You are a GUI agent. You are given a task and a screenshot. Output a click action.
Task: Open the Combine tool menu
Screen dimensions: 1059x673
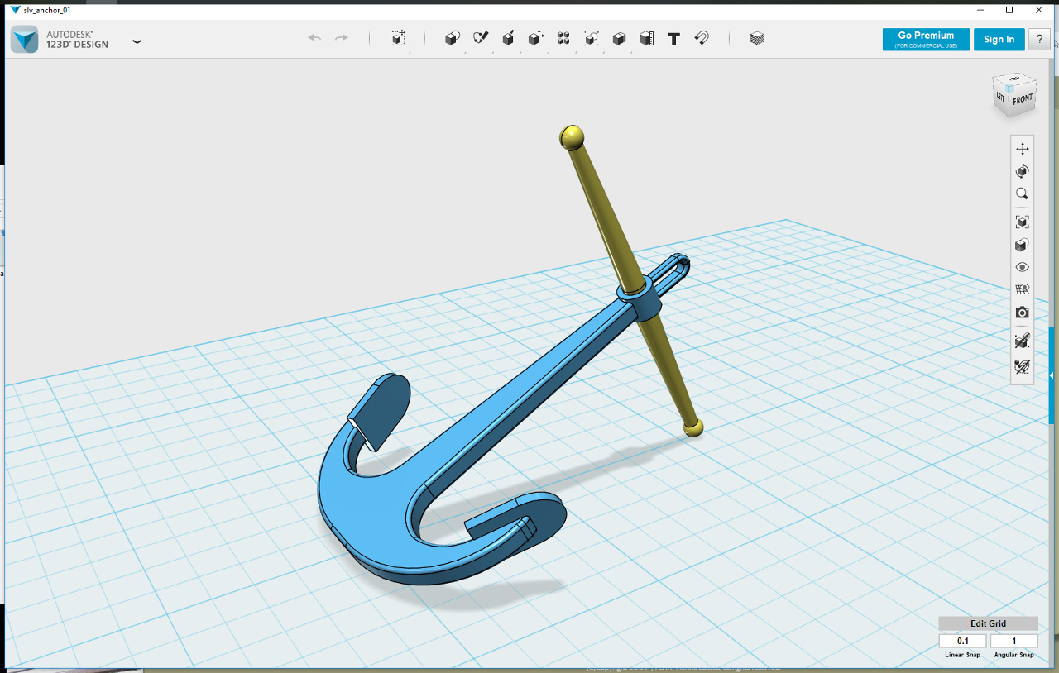tap(619, 38)
